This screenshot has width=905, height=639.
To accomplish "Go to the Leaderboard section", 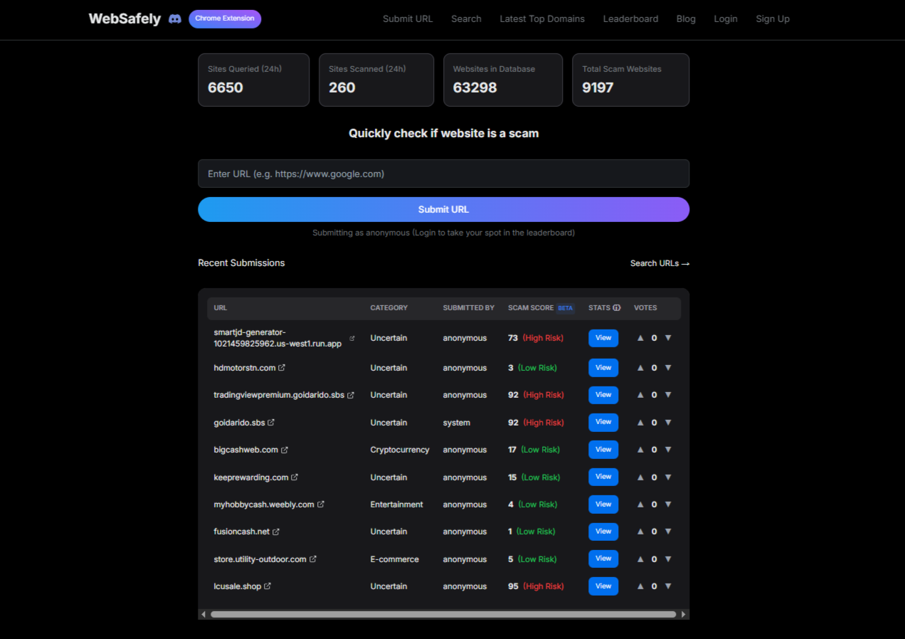I will (630, 19).
